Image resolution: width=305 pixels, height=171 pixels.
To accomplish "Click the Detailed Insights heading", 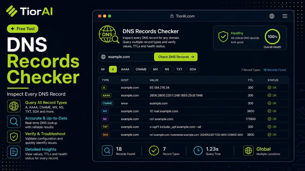I will point(41,149).
